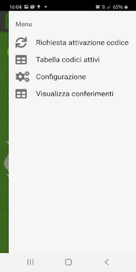
Task: Dismiss drawer by tapping green background strip
Action: 4,139
